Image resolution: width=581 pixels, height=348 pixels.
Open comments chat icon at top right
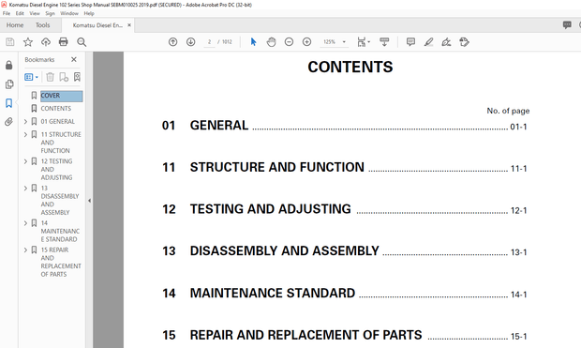point(567,24)
